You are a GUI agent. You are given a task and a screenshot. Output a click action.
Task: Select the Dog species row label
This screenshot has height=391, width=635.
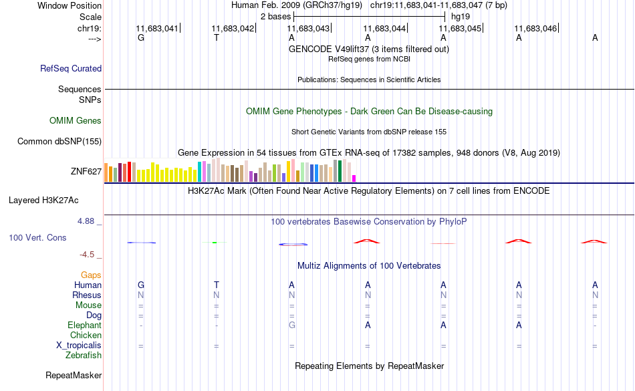coord(94,315)
